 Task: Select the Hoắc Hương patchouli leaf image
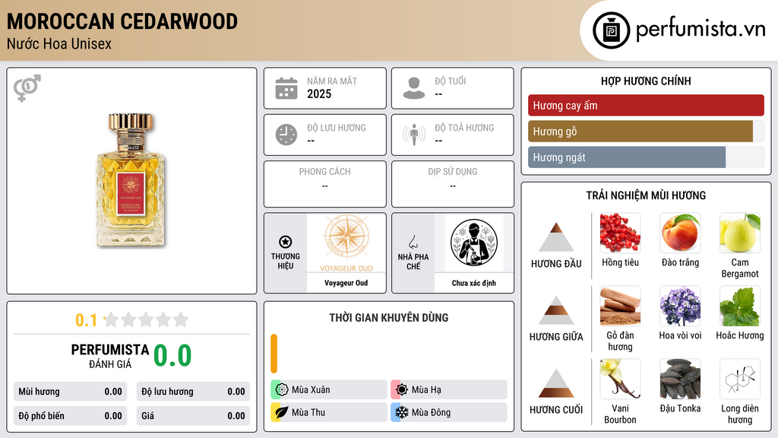(740, 306)
